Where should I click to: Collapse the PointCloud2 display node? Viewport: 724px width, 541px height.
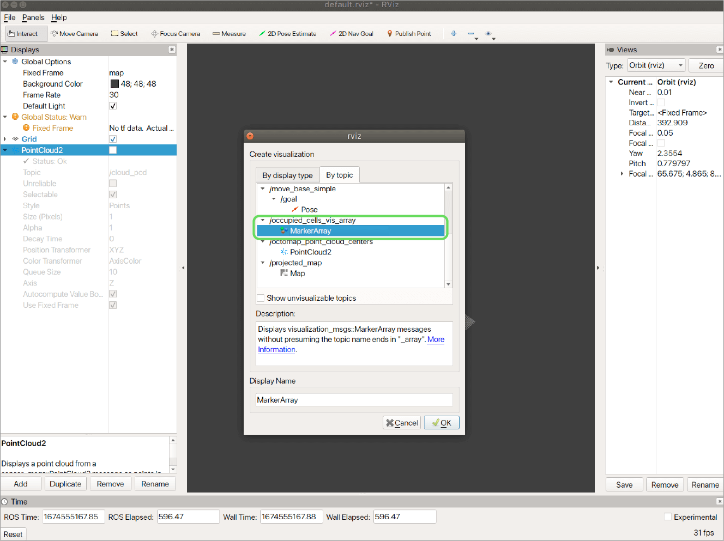pyautogui.click(x=5, y=150)
